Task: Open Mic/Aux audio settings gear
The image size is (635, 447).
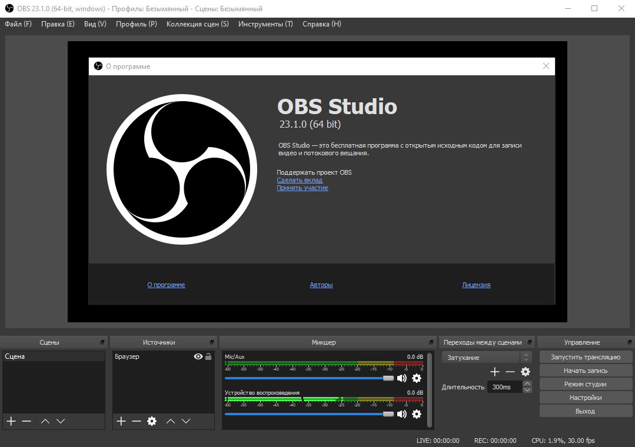Action: point(417,378)
